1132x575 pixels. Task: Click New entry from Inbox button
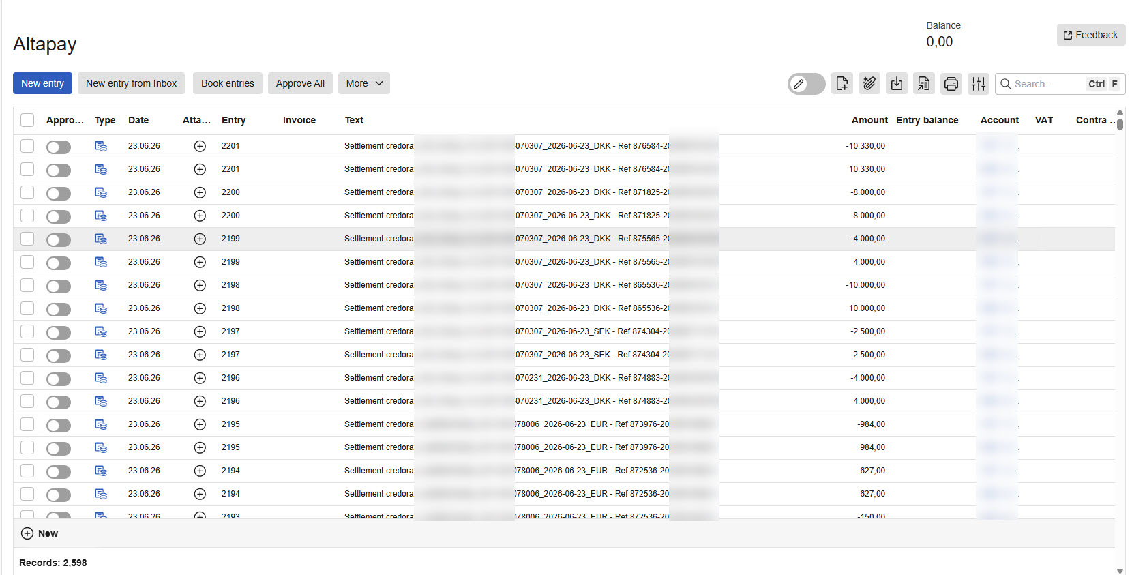(x=131, y=83)
